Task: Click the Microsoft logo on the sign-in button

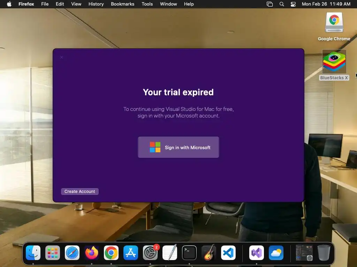Action: click(x=155, y=147)
